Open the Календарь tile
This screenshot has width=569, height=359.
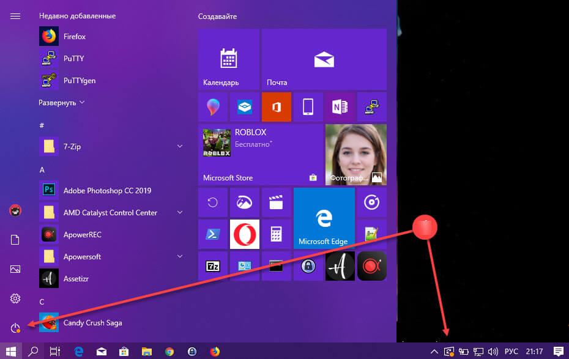(229, 59)
